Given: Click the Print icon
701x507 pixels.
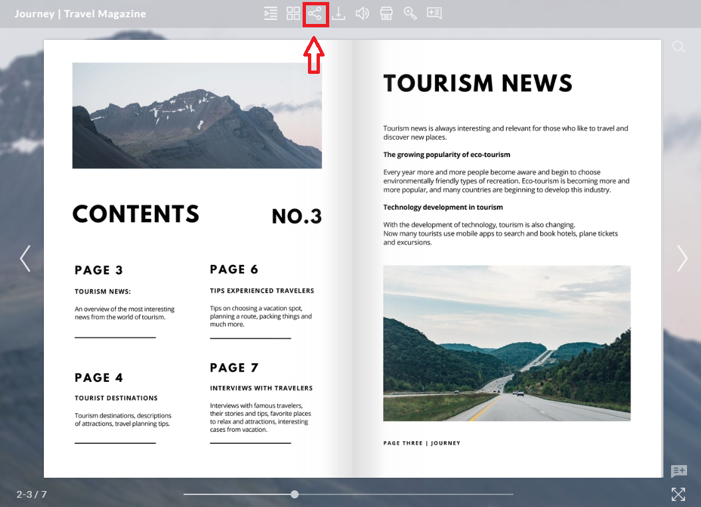Looking at the screenshot, I should point(386,13).
